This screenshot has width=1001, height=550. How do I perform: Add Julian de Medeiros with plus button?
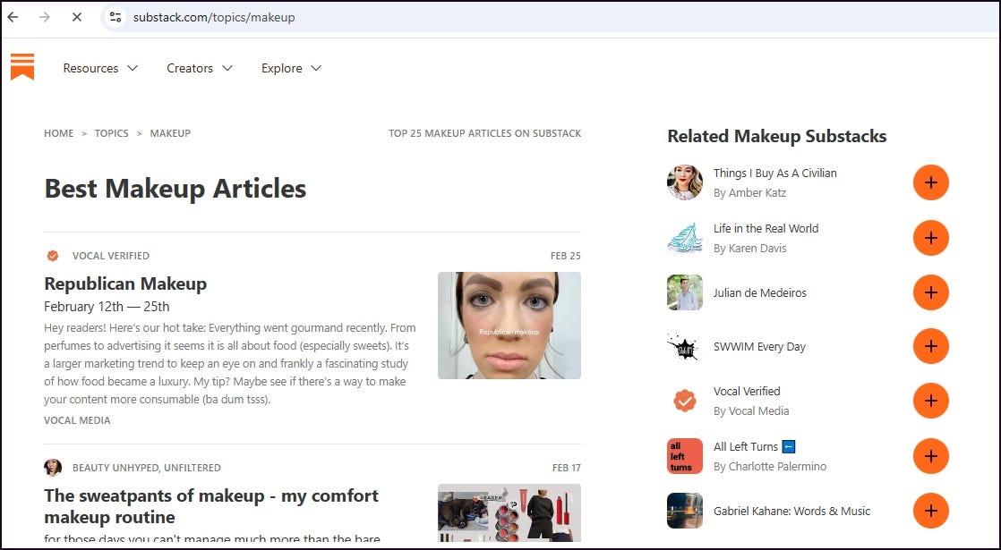coord(931,292)
